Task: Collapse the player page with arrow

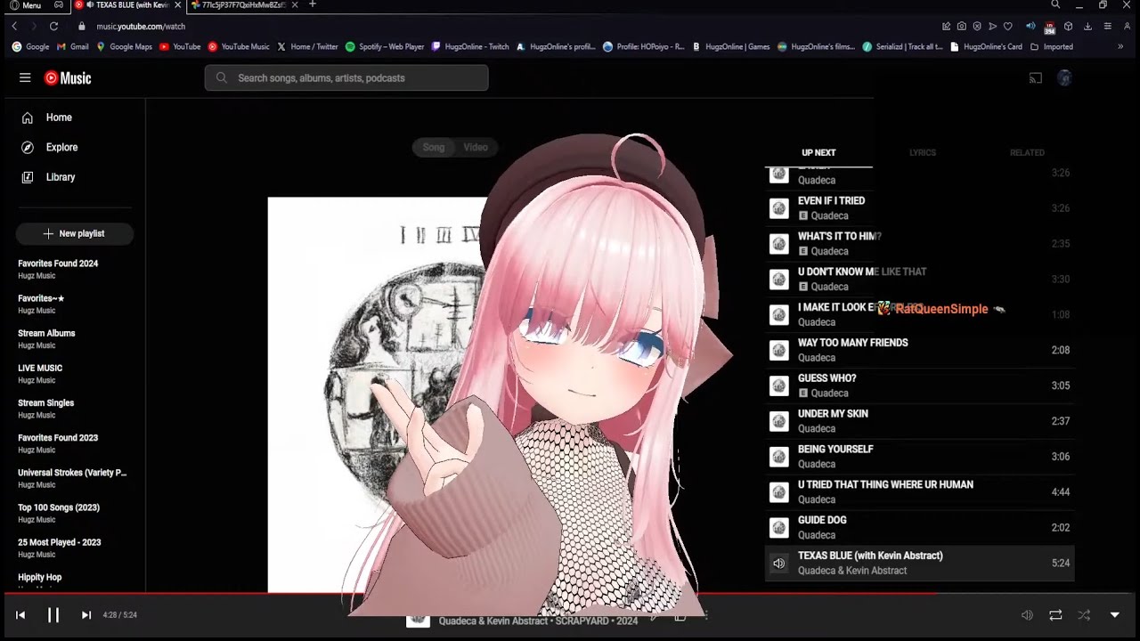Action: coord(1114,615)
